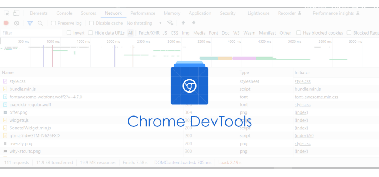
Task: Enable the Disable cache checkbox
Action: (x=91, y=23)
